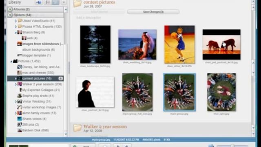Select images from slideshows folder
The image size is (261, 147).
point(40,44)
